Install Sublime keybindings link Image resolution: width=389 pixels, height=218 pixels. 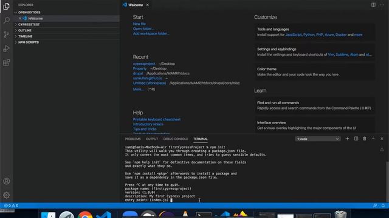coord(342,54)
